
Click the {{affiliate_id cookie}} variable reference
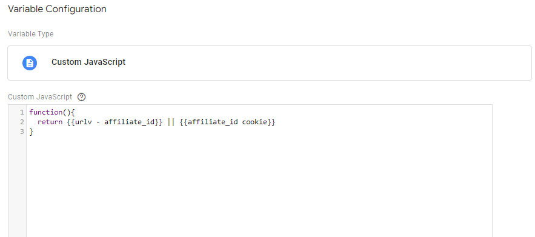coord(227,122)
